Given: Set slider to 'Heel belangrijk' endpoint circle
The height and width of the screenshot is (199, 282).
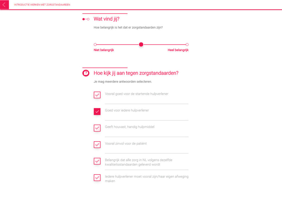Looking at the screenshot, I should 187,44.
